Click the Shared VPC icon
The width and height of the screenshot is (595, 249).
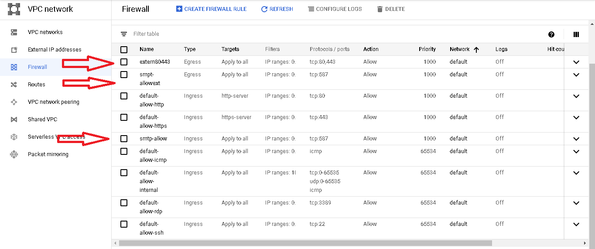pos(14,119)
